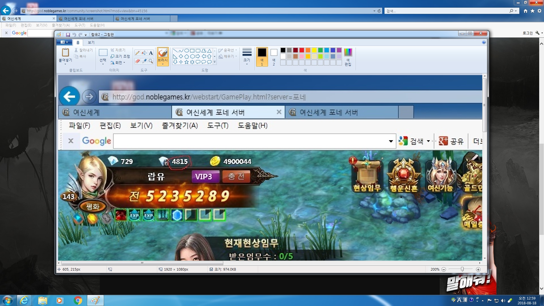Select the Color picker eyedropper tool
Screen dimensions: 544x306
(144, 61)
